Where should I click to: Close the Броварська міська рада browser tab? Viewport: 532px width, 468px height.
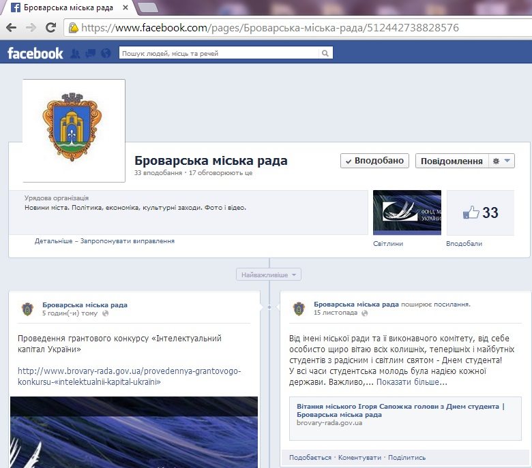pyautogui.click(x=125, y=7)
